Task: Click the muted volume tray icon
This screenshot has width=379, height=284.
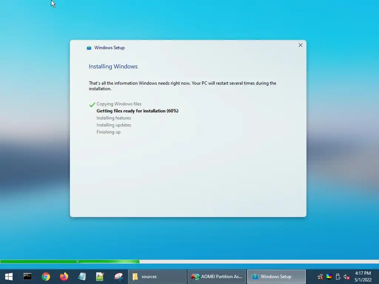Action: coord(346,277)
